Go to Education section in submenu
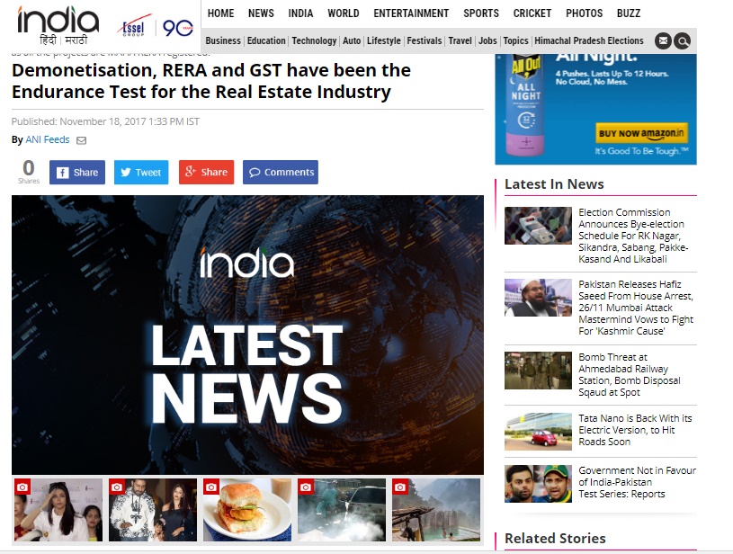The width and height of the screenshot is (733, 554). [x=266, y=40]
